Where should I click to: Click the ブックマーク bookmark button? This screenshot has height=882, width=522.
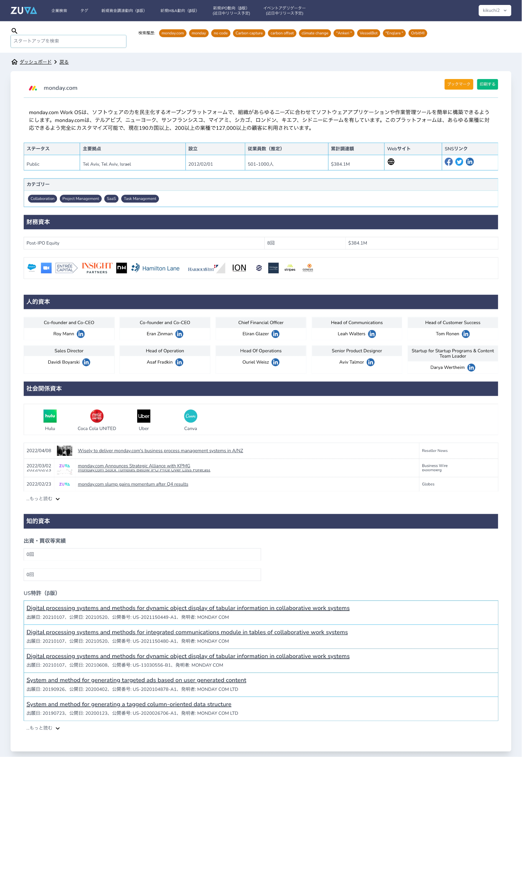point(459,84)
